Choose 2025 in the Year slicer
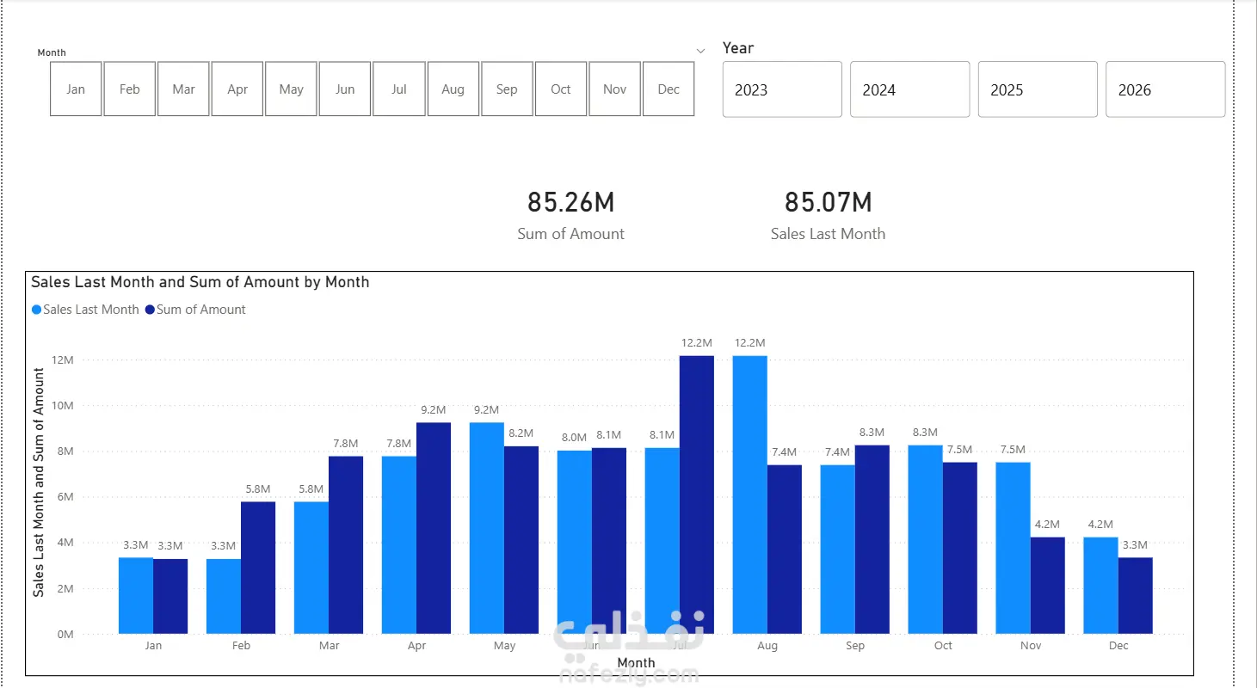The width and height of the screenshot is (1257, 688). pos(1038,89)
